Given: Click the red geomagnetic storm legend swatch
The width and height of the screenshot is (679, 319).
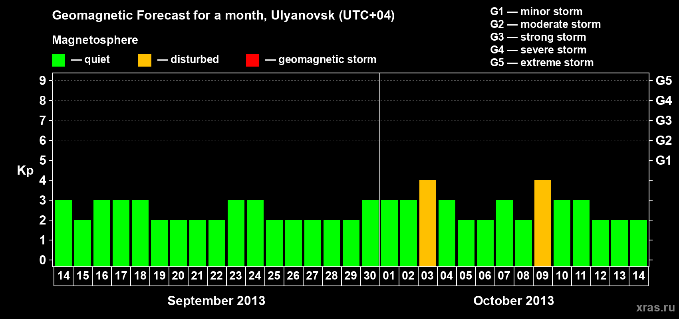Looking at the screenshot, I should click(253, 60).
